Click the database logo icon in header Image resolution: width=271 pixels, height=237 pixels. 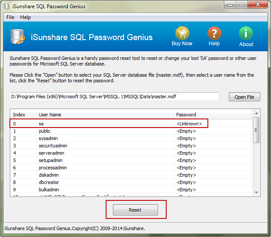[16, 37]
